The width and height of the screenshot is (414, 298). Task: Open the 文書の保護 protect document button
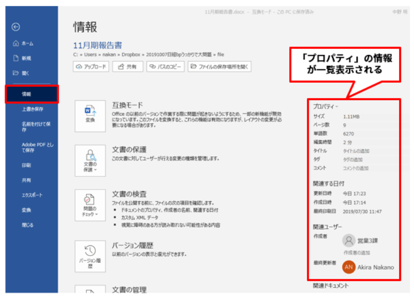(x=90, y=160)
